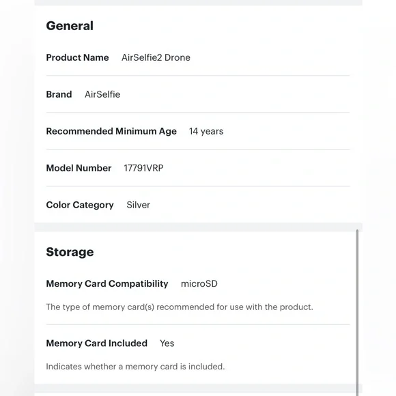The width and height of the screenshot is (396, 396).
Task: Click the Silver color value
Action: click(138, 205)
